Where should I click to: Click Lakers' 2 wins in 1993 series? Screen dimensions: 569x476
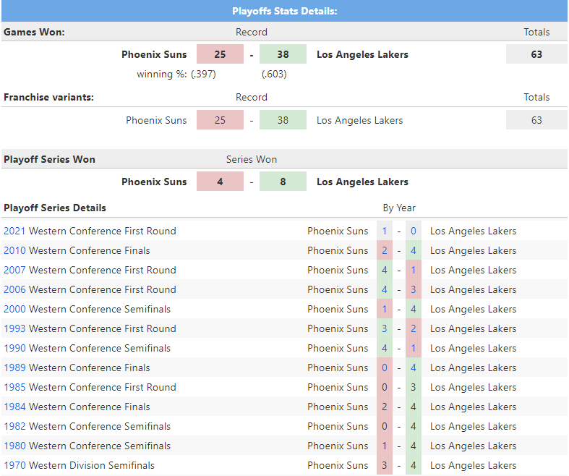click(x=414, y=329)
